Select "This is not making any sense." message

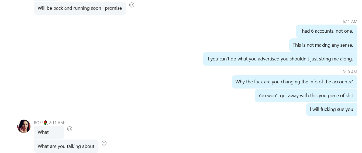click(x=323, y=45)
